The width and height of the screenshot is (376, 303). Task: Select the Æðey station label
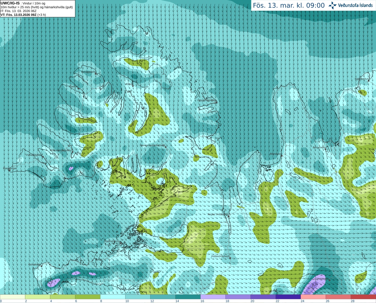128,84
